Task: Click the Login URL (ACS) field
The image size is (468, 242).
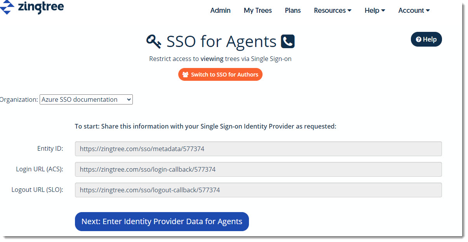Action: tap(258, 169)
